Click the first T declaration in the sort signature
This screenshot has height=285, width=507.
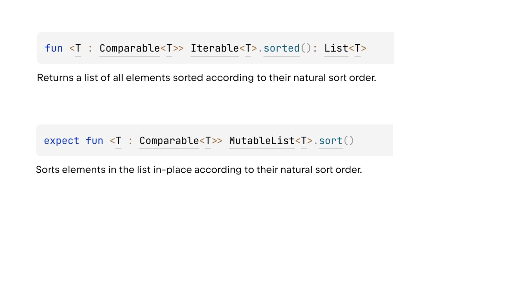(x=118, y=141)
